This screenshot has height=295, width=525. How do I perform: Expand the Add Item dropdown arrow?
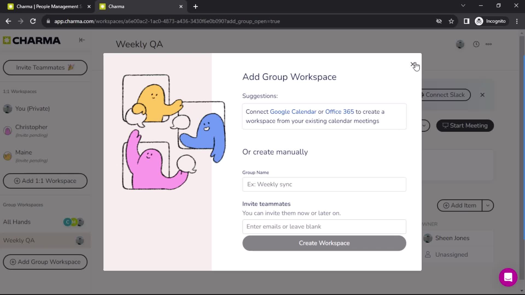point(488,205)
